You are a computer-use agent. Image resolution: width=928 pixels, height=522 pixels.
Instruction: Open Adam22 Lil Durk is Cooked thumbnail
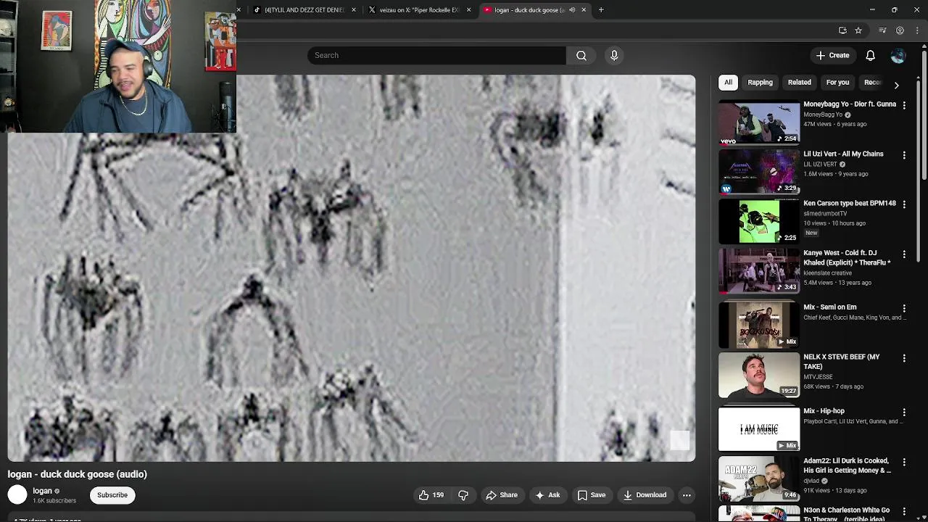[x=759, y=478]
